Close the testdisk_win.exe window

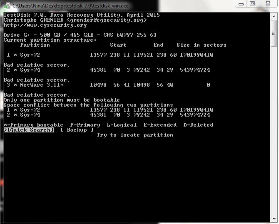point(268,4)
